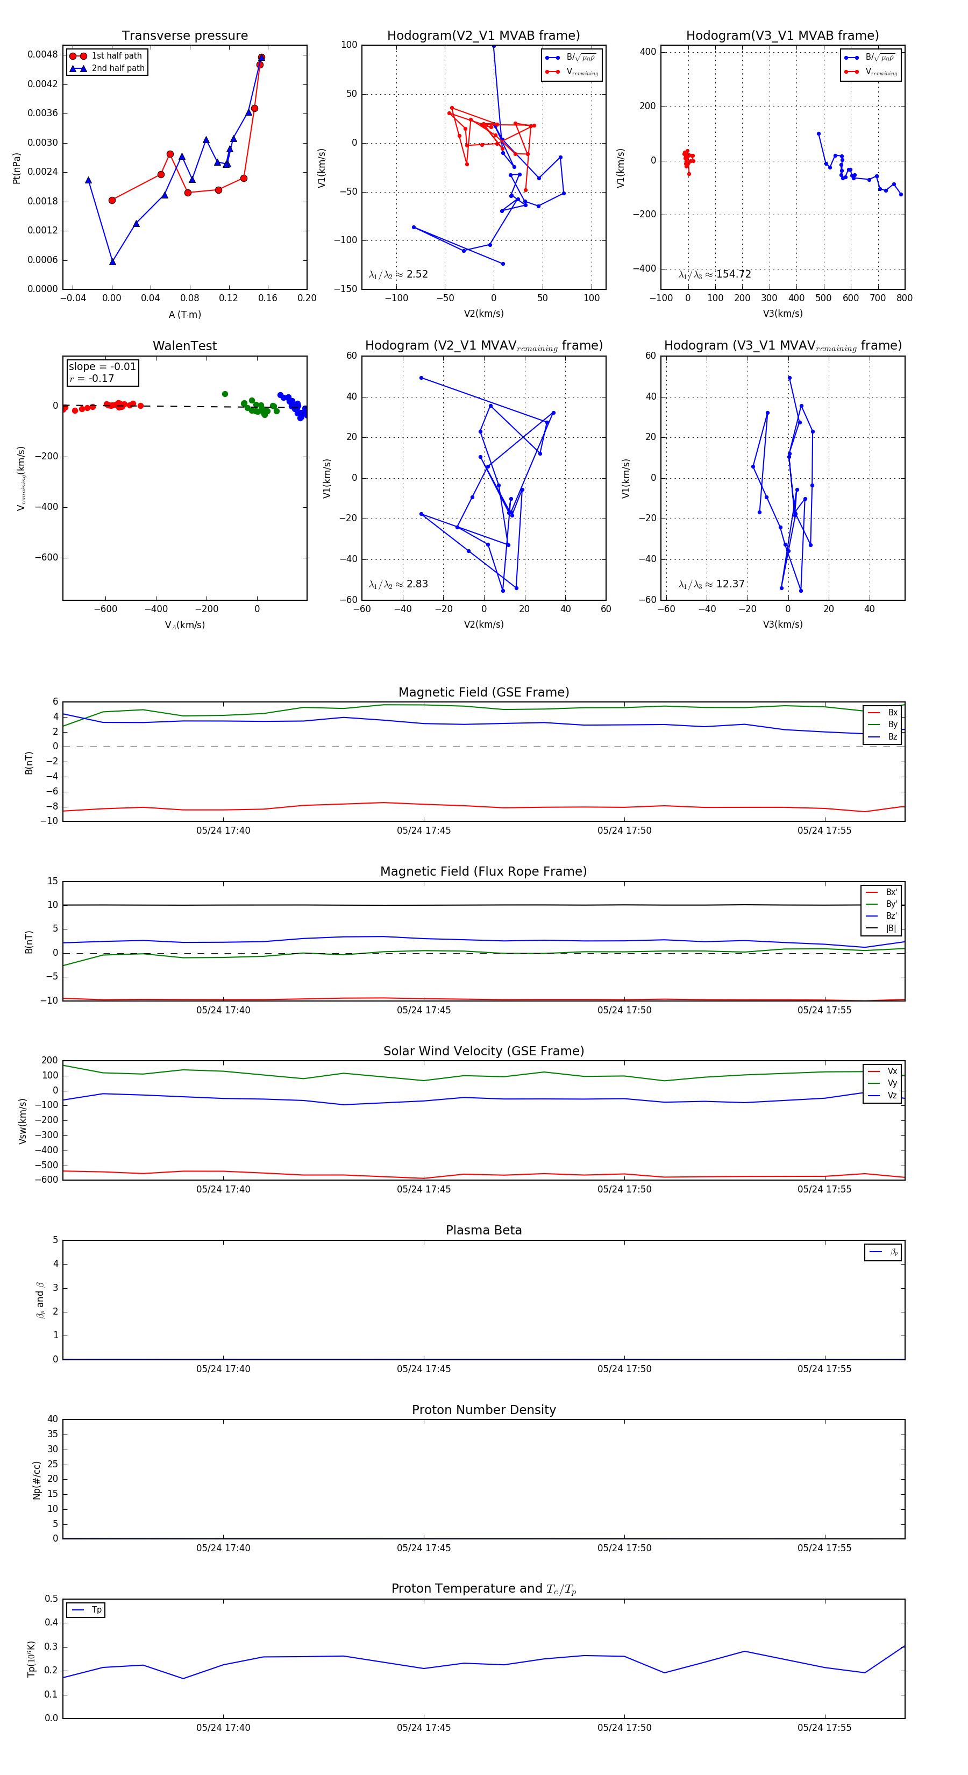968x1775 pixels.
Task: Click the 'Vsw(km/s)' y-axis label
Action: (23, 1121)
